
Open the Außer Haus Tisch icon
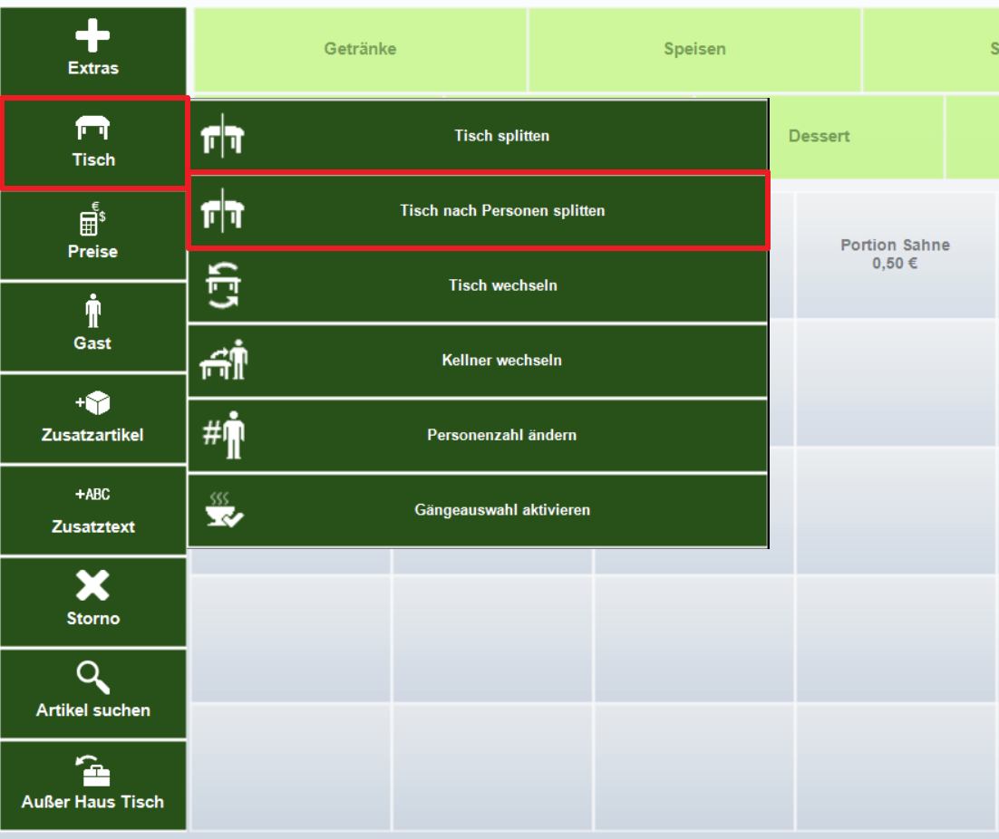93,770
